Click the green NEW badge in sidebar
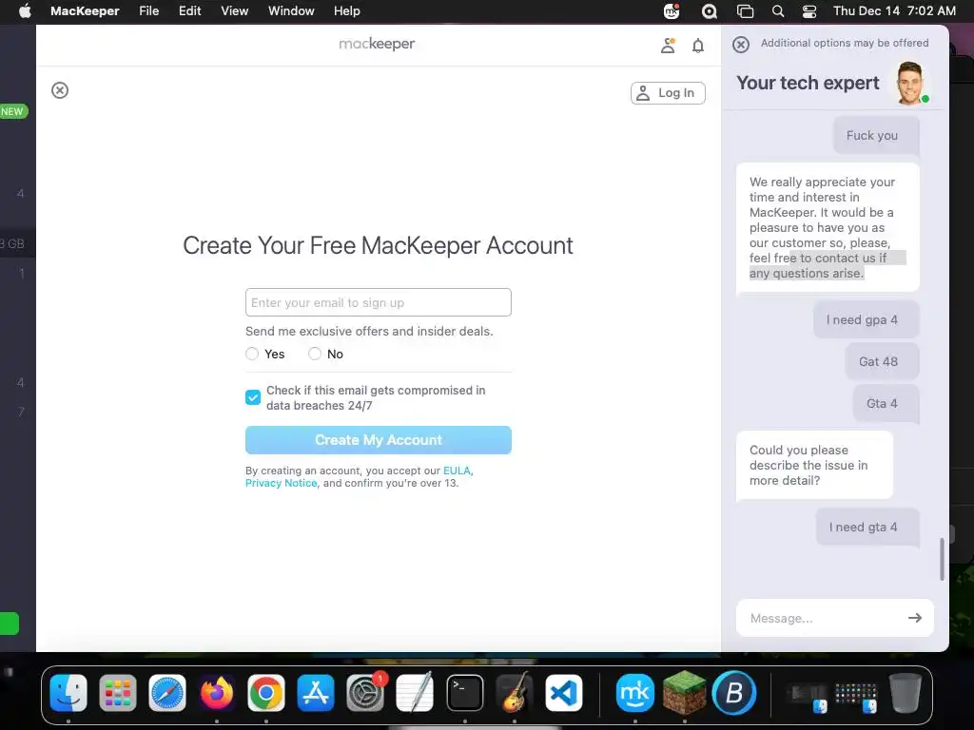This screenshot has height=730, width=974. tap(13, 112)
